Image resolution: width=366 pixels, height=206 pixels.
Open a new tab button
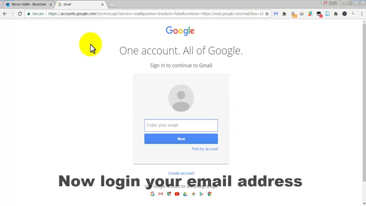(112, 5)
